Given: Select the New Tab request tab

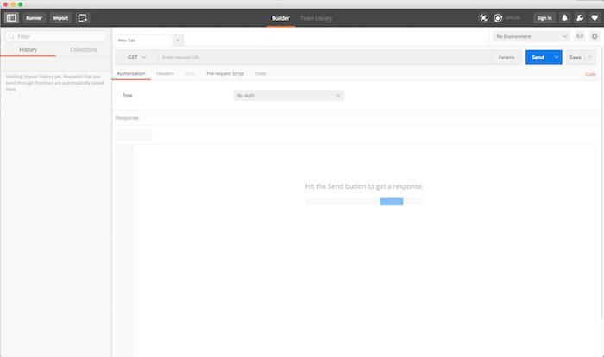Looking at the screenshot, I should point(143,40).
